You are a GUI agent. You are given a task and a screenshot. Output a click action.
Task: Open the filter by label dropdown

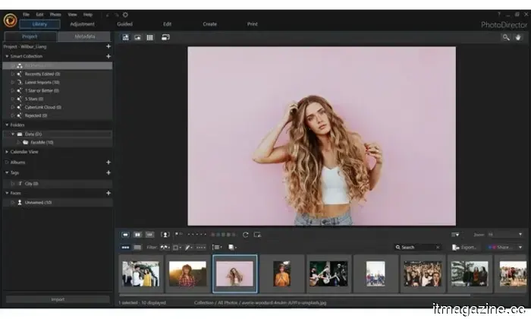tap(177, 248)
